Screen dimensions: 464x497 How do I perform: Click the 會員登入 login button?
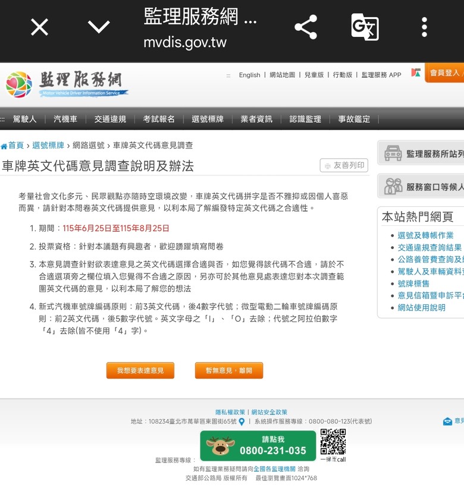pos(444,73)
